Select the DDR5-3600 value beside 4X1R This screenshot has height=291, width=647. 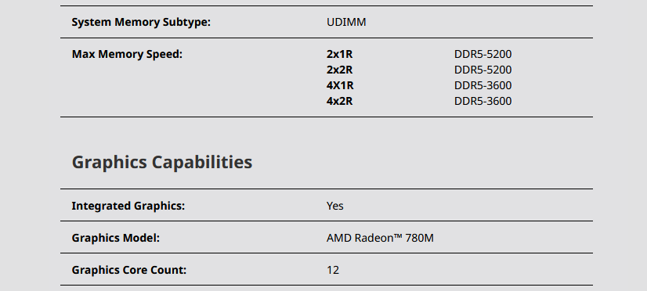pyautogui.click(x=483, y=86)
